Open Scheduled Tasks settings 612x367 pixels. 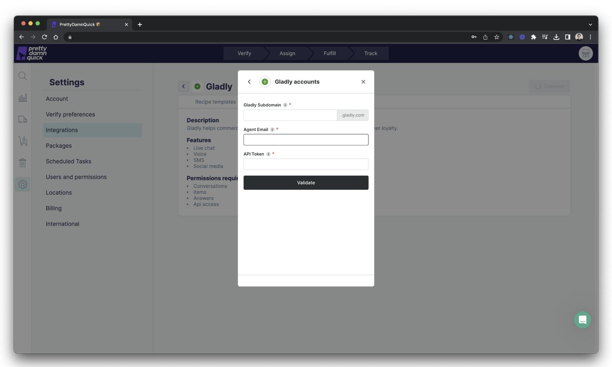pyautogui.click(x=92, y=161)
